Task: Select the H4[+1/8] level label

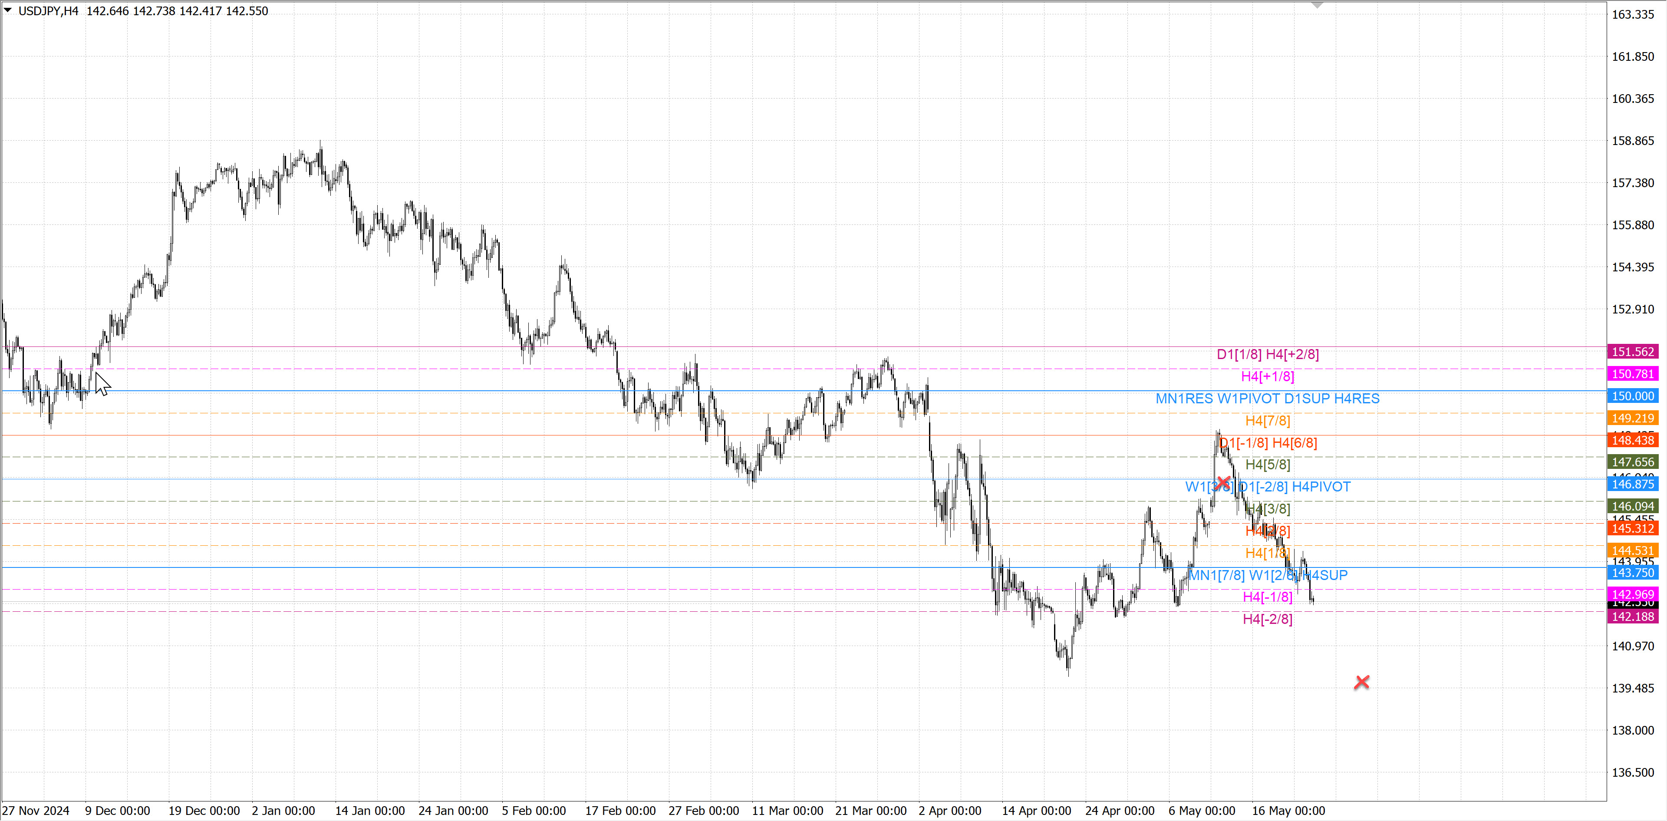Action: [1267, 376]
